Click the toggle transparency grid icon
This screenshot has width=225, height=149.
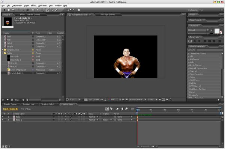pos(127,100)
